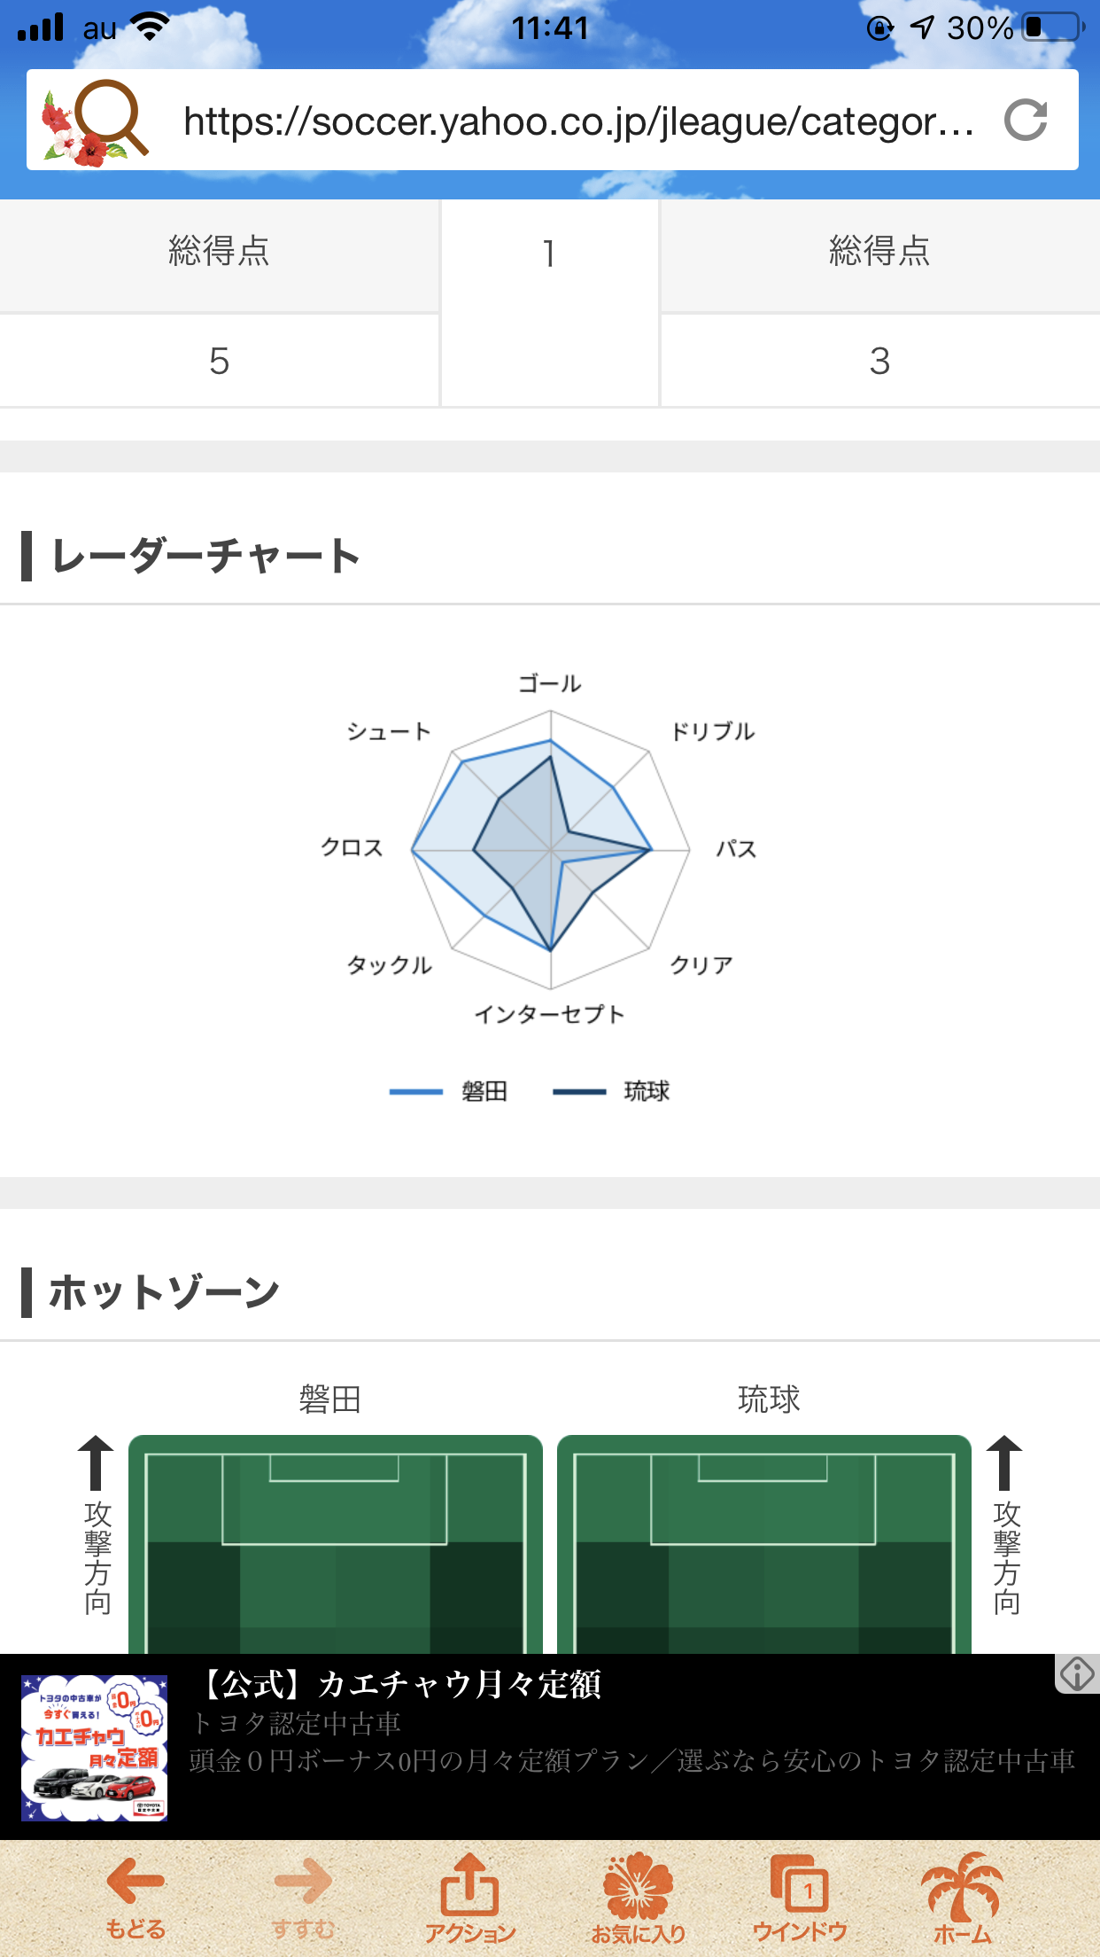The width and height of the screenshot is (1100, 1957).
Task: Tap the left 総得点 header cell
Action: coord(219,255)
